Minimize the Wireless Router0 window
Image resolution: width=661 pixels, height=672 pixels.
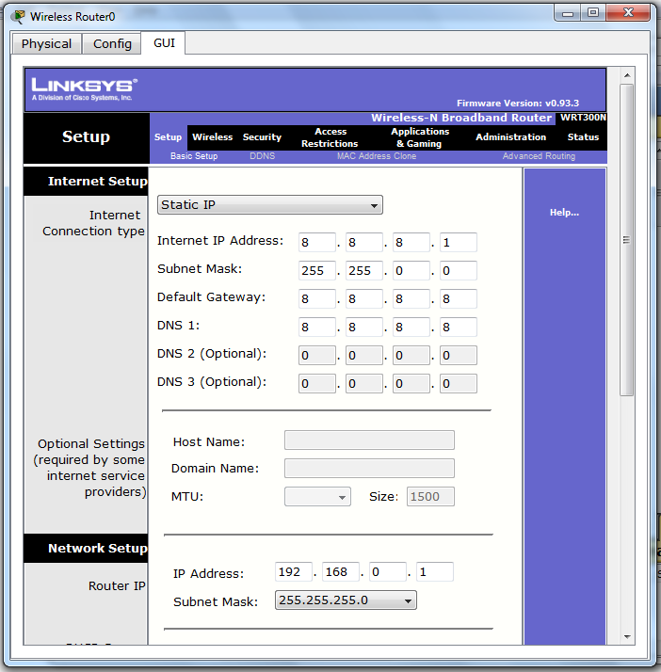(x=568, y=13)
